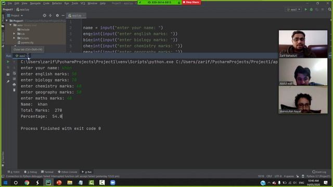Open Zoom from the taskbar
The width and height of the screenshot is (333, 187).
pyautogui.click(x=113, y=182)
